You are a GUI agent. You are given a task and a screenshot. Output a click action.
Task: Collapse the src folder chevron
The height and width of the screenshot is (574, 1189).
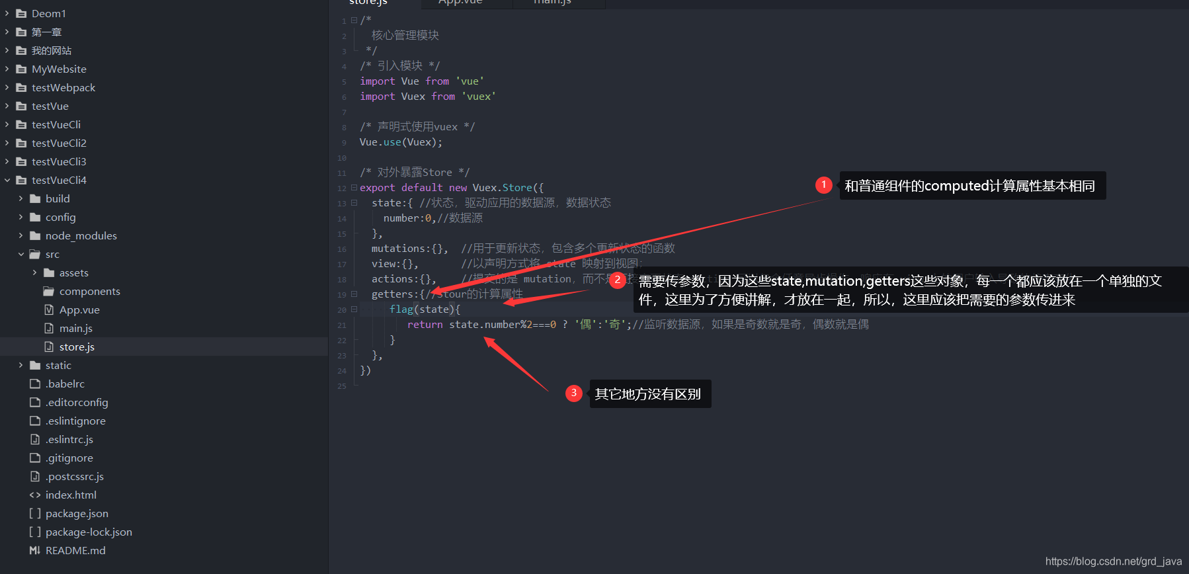tap(21, 254)
